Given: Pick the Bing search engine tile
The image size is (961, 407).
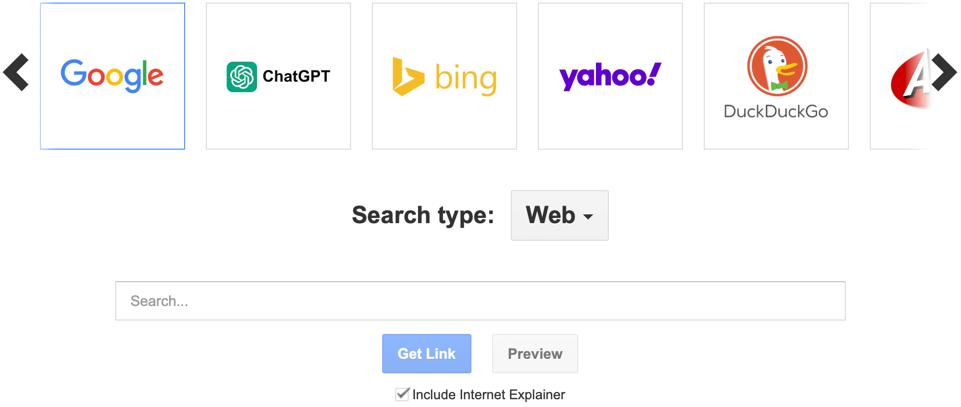Looking at the screenshot, I should 444,76.
